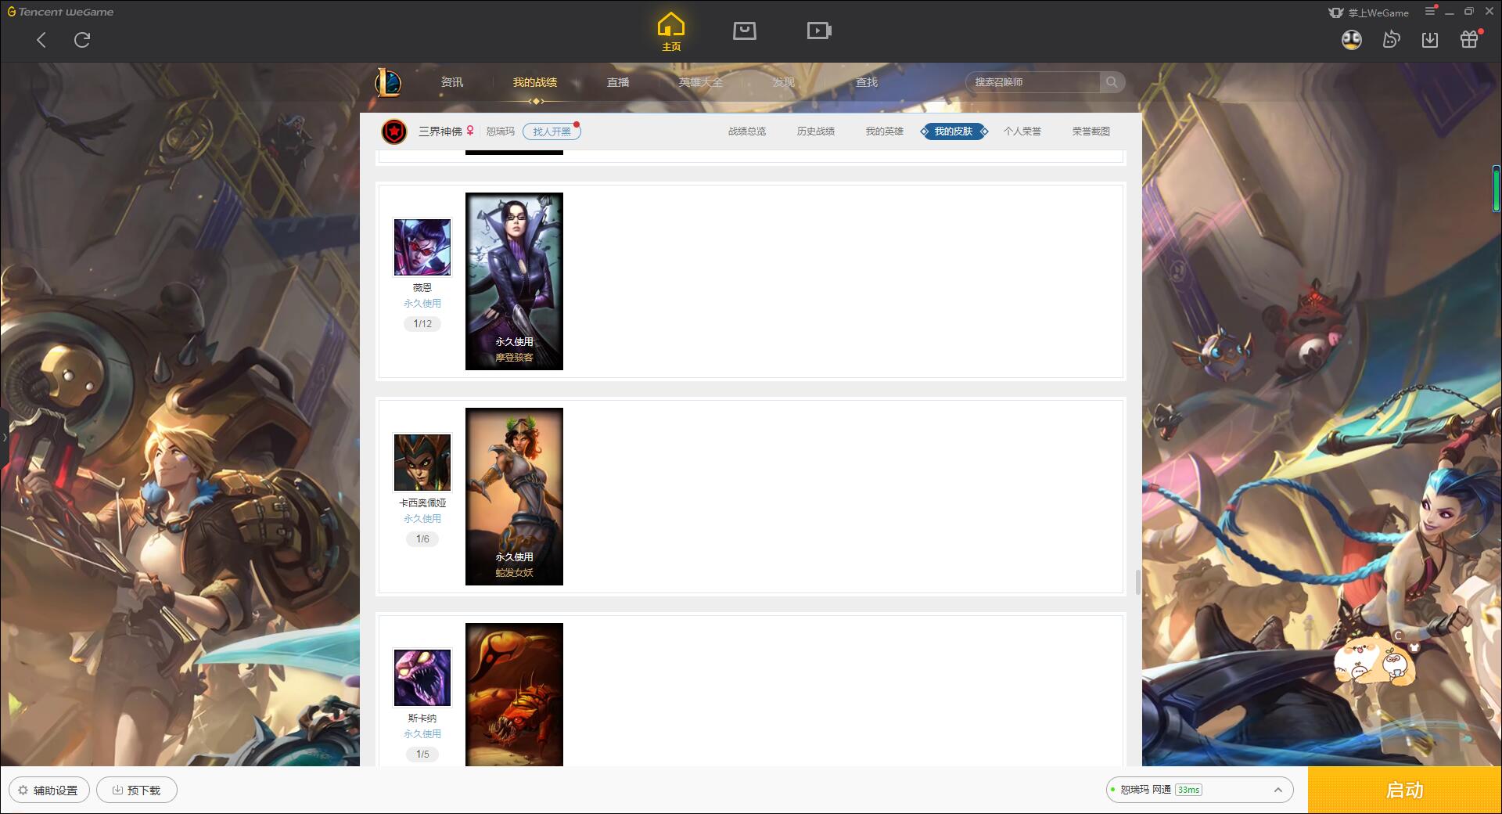Open the 英雄大全 tab

click(701, 82)
